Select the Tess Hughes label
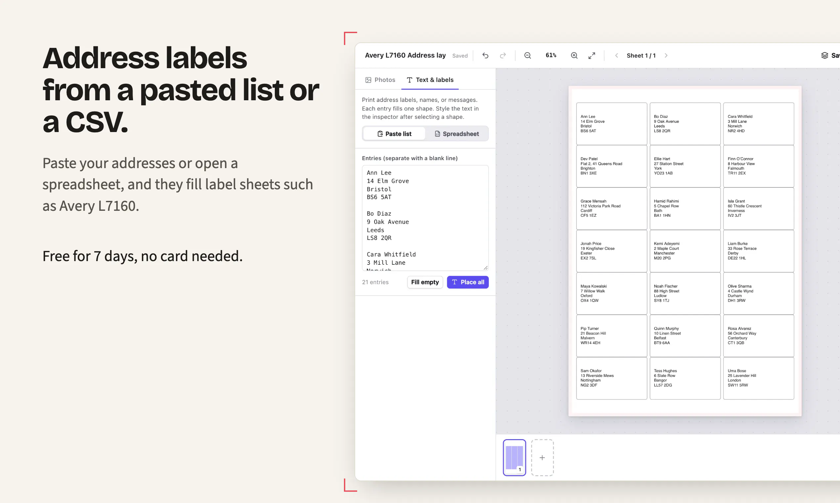 pos(685,378)
